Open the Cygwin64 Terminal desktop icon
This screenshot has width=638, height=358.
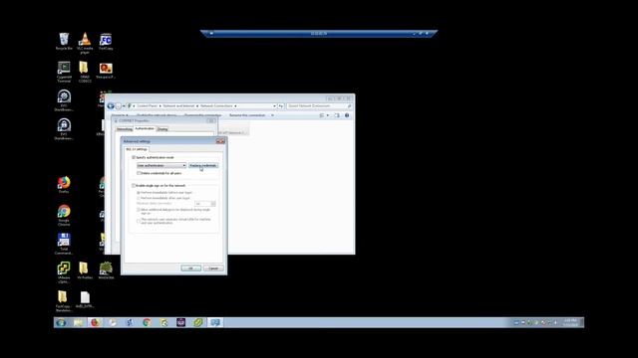coord(64,72)
